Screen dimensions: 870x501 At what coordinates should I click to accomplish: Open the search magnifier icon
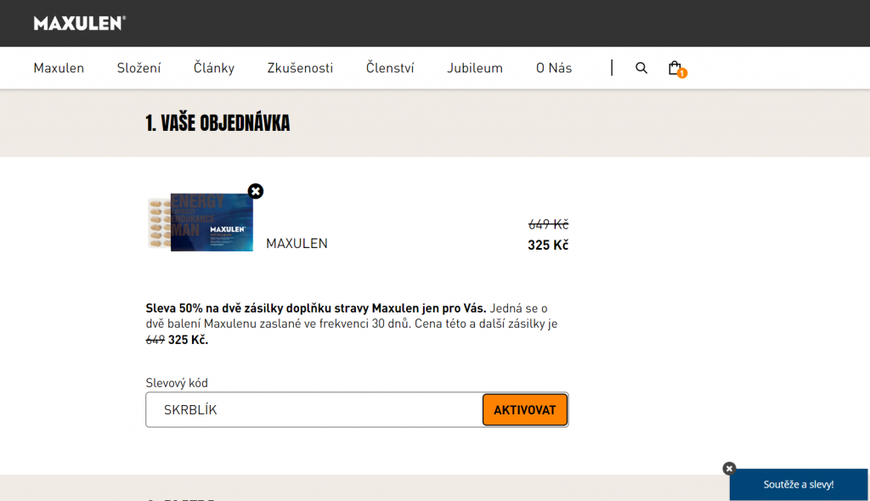coord(641,68)
